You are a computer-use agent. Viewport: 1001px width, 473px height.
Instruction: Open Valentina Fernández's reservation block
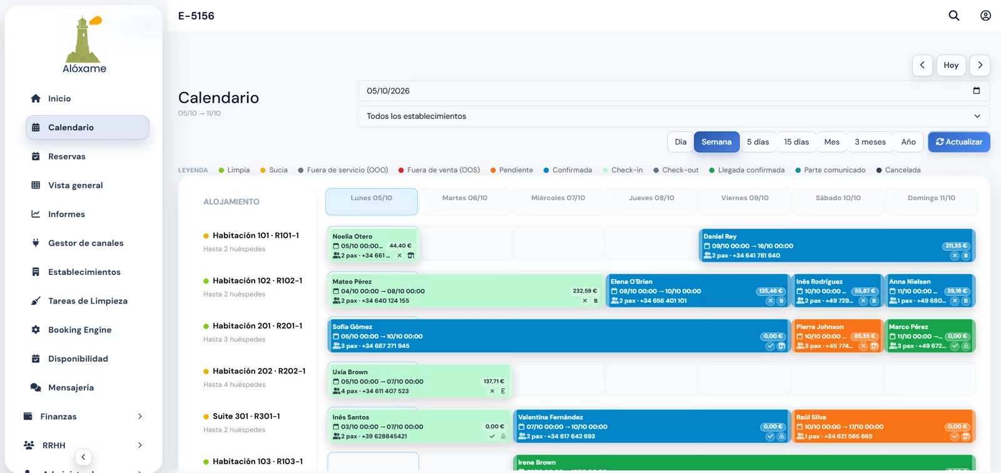651,427
